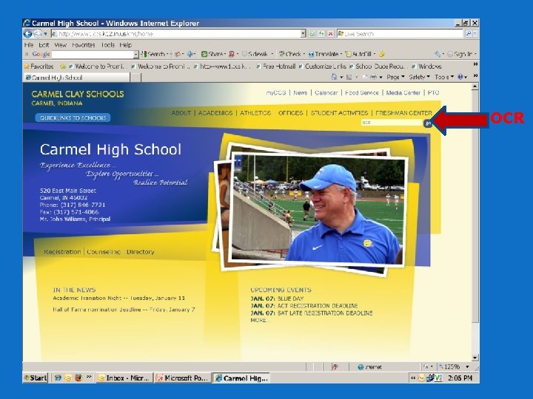The image size is (533, 399).
Task: Open the Media Center link
Action: pos(403,92)
